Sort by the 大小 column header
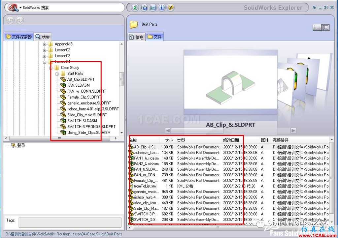Screen dimensions: 338x238 [x=167, y=140]
